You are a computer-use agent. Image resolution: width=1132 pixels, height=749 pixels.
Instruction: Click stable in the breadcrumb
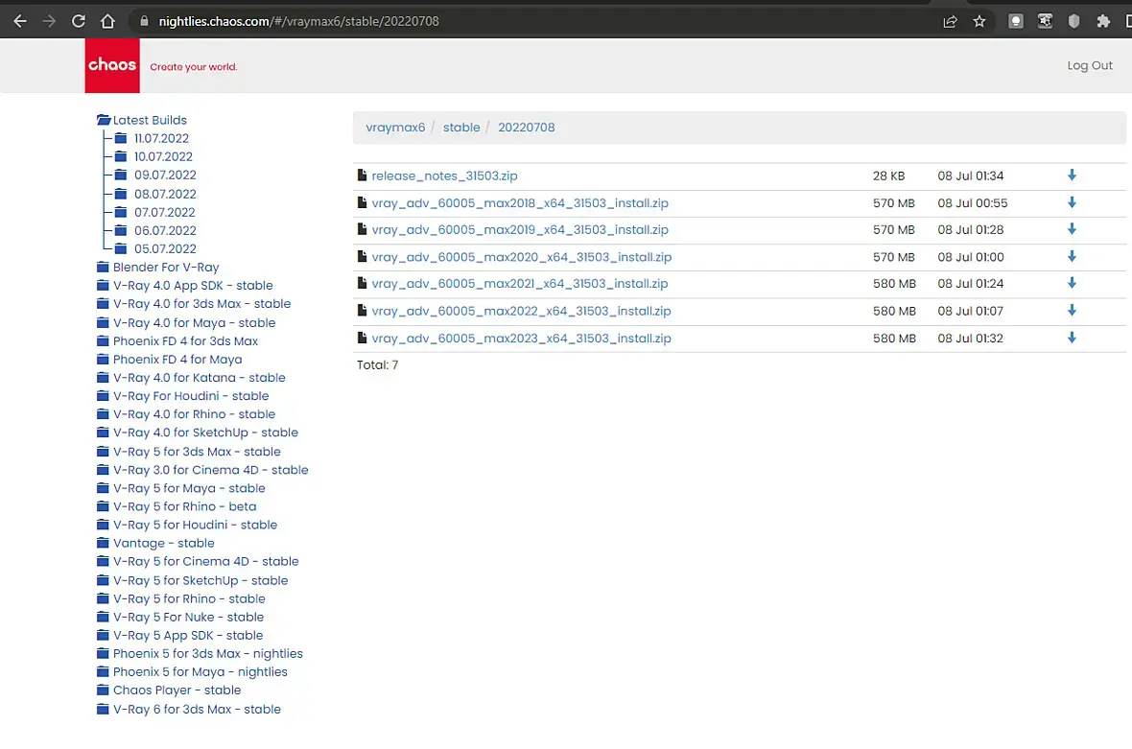(x=461, y=127)
